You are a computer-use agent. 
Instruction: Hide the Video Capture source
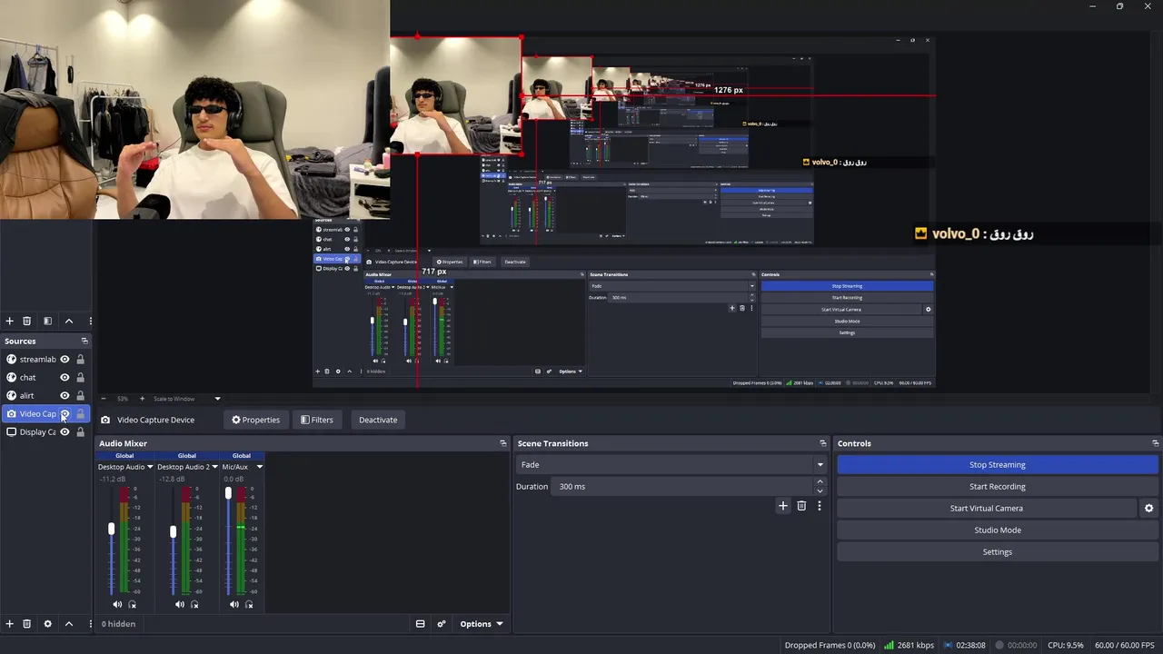click(x=65, y=414)
